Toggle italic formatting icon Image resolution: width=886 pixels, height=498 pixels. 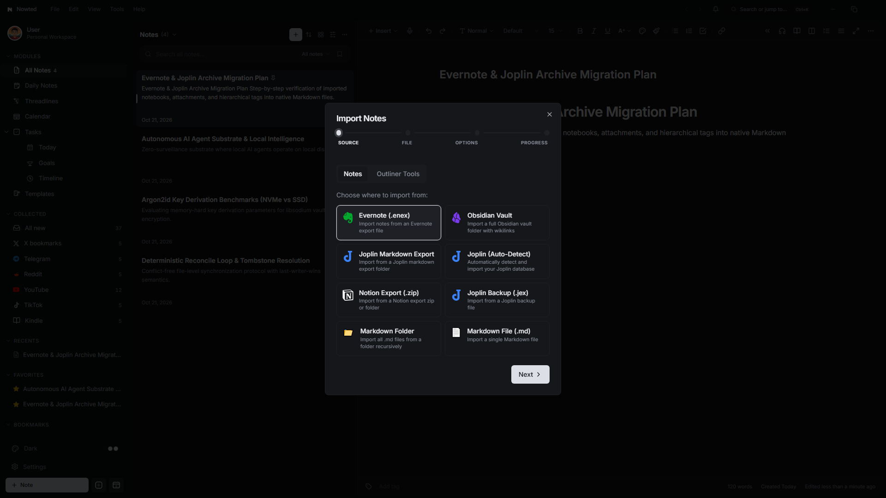(x=594, y=31)
